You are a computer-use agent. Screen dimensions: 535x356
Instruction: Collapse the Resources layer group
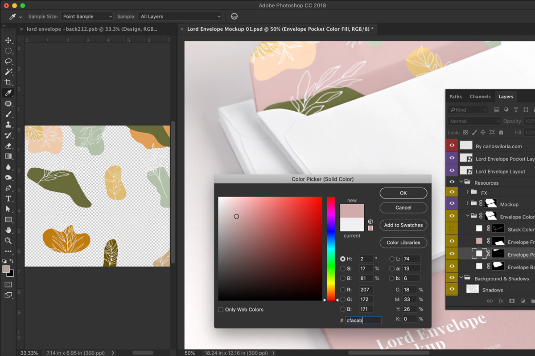click(x=461, y=182)
